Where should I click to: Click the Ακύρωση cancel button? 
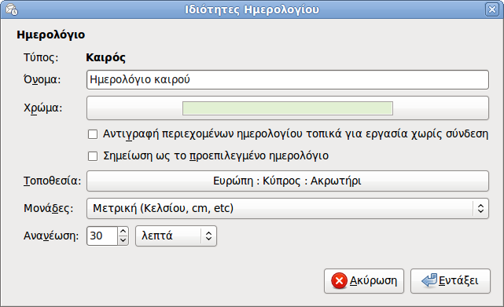point(364,281)
